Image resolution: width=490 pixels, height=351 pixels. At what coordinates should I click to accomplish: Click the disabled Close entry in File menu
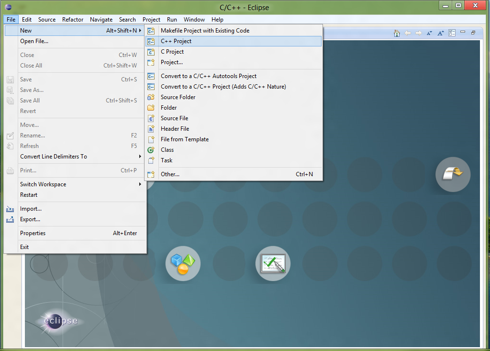point(75,55)
